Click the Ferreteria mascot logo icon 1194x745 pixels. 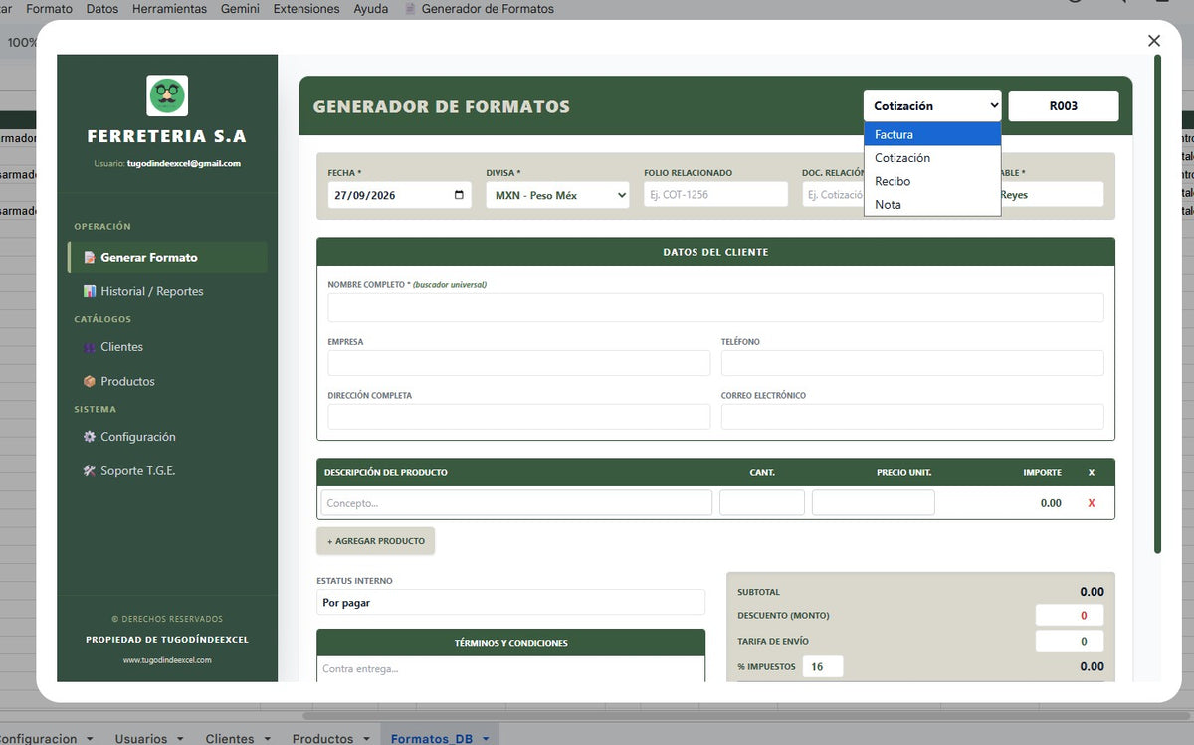click(x=167, y=95)
